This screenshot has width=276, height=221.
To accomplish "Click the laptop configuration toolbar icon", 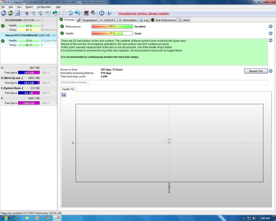I will click(x=86, y=13).
